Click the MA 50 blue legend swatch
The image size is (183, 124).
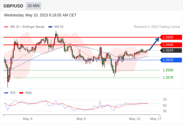pos(50,27)
